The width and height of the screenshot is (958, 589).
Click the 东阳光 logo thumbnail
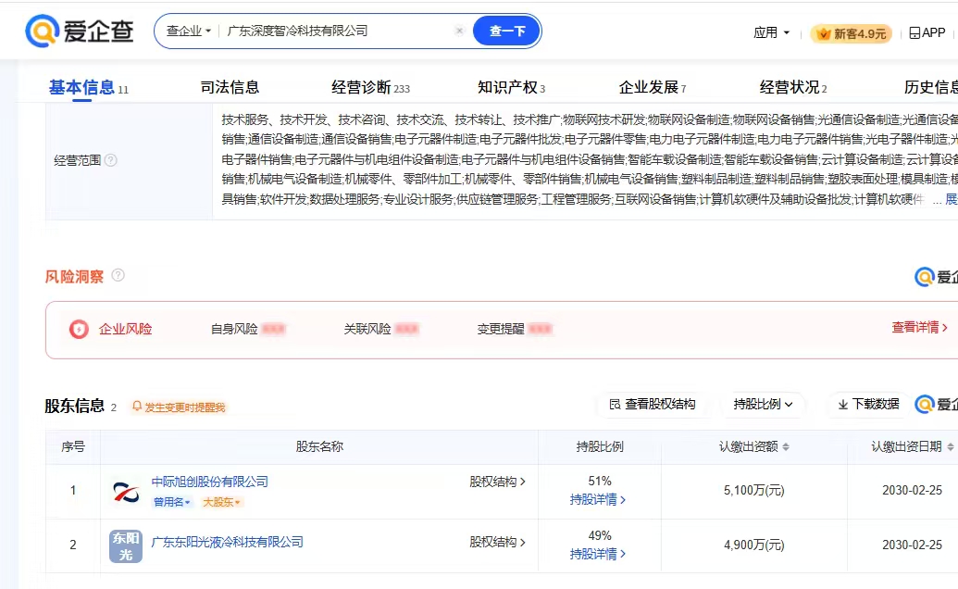click(x=126, y=545)
